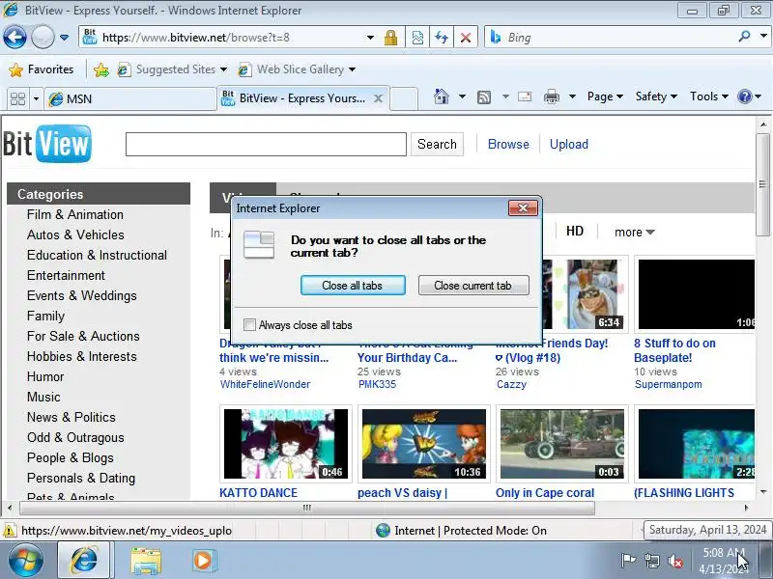Open search provider dropdown beside the magnifier
773x579 pixels.
[x=763, y=37]
